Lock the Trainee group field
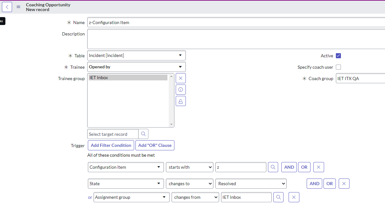 (180, 101)
